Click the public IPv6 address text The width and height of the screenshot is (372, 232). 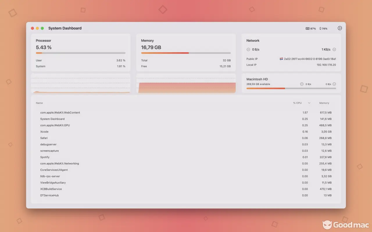(310, 59)
